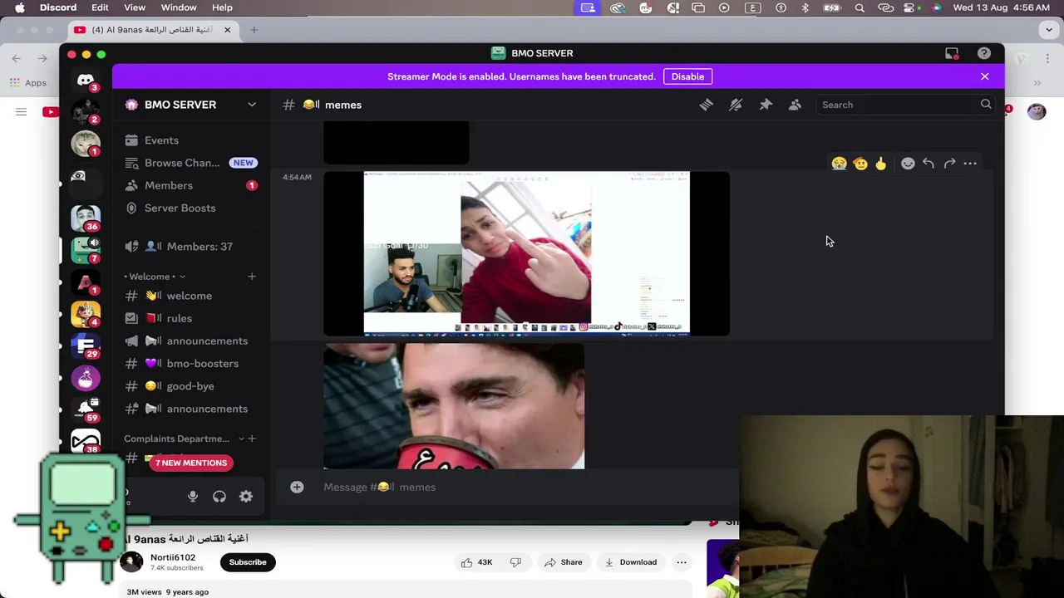Open YouTube video more actions menu
The width and height of the screenshot is (1064, 598).
pos(682,562)
